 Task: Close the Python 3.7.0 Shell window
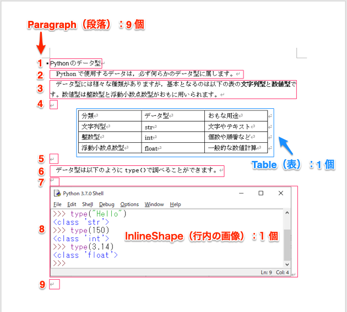(281, 193)
